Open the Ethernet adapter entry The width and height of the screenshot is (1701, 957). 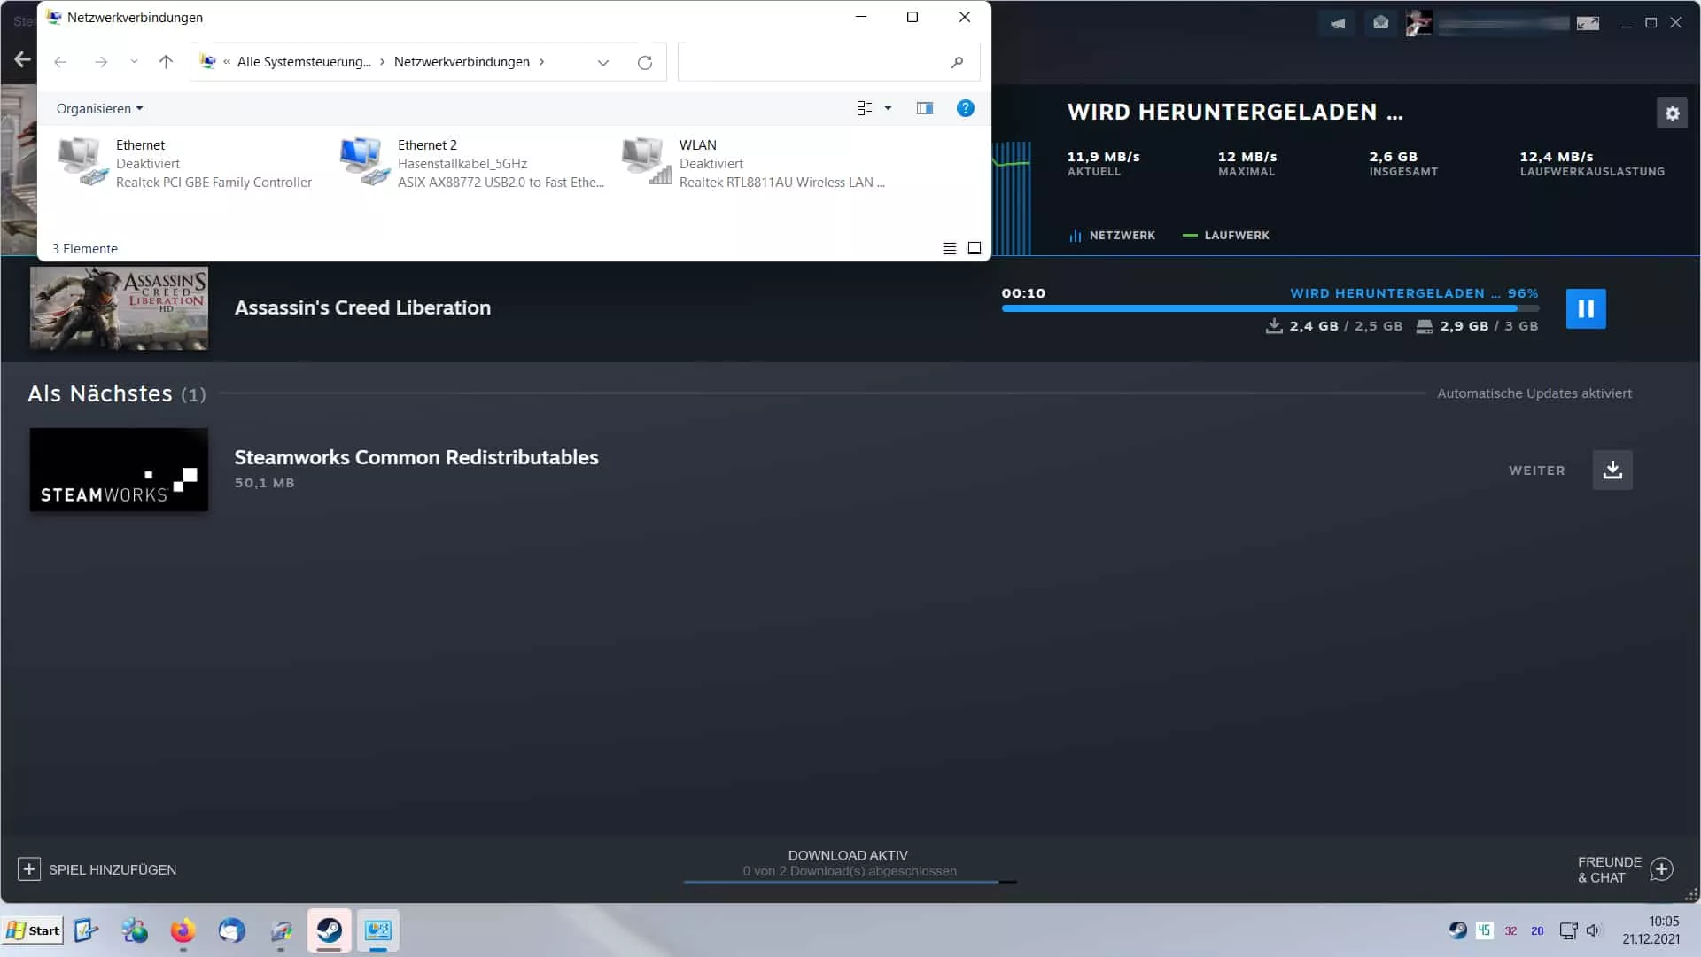click(186, 163)
